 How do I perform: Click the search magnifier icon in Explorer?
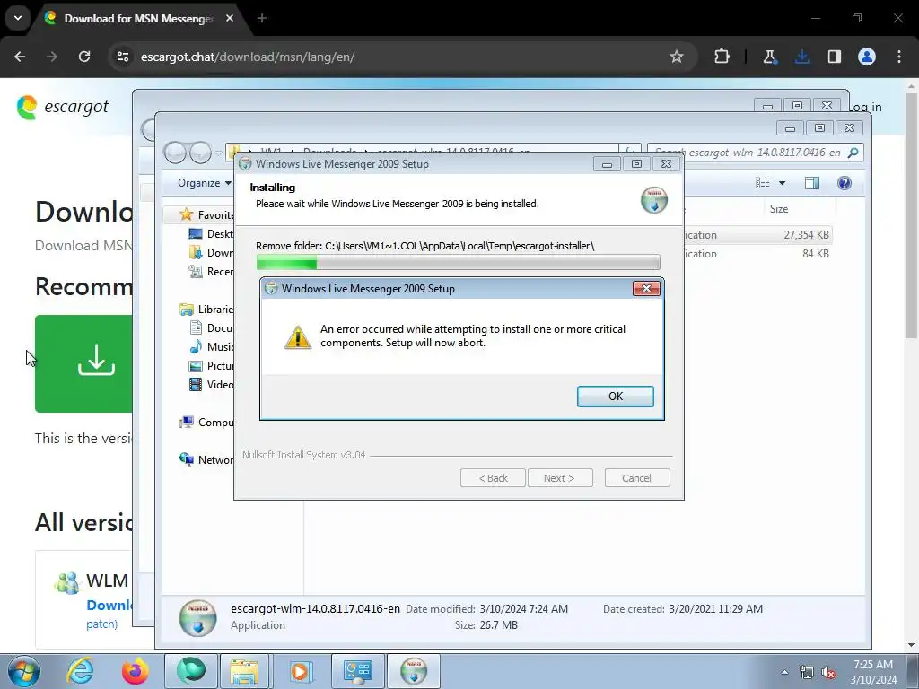[x=853, y=153]
